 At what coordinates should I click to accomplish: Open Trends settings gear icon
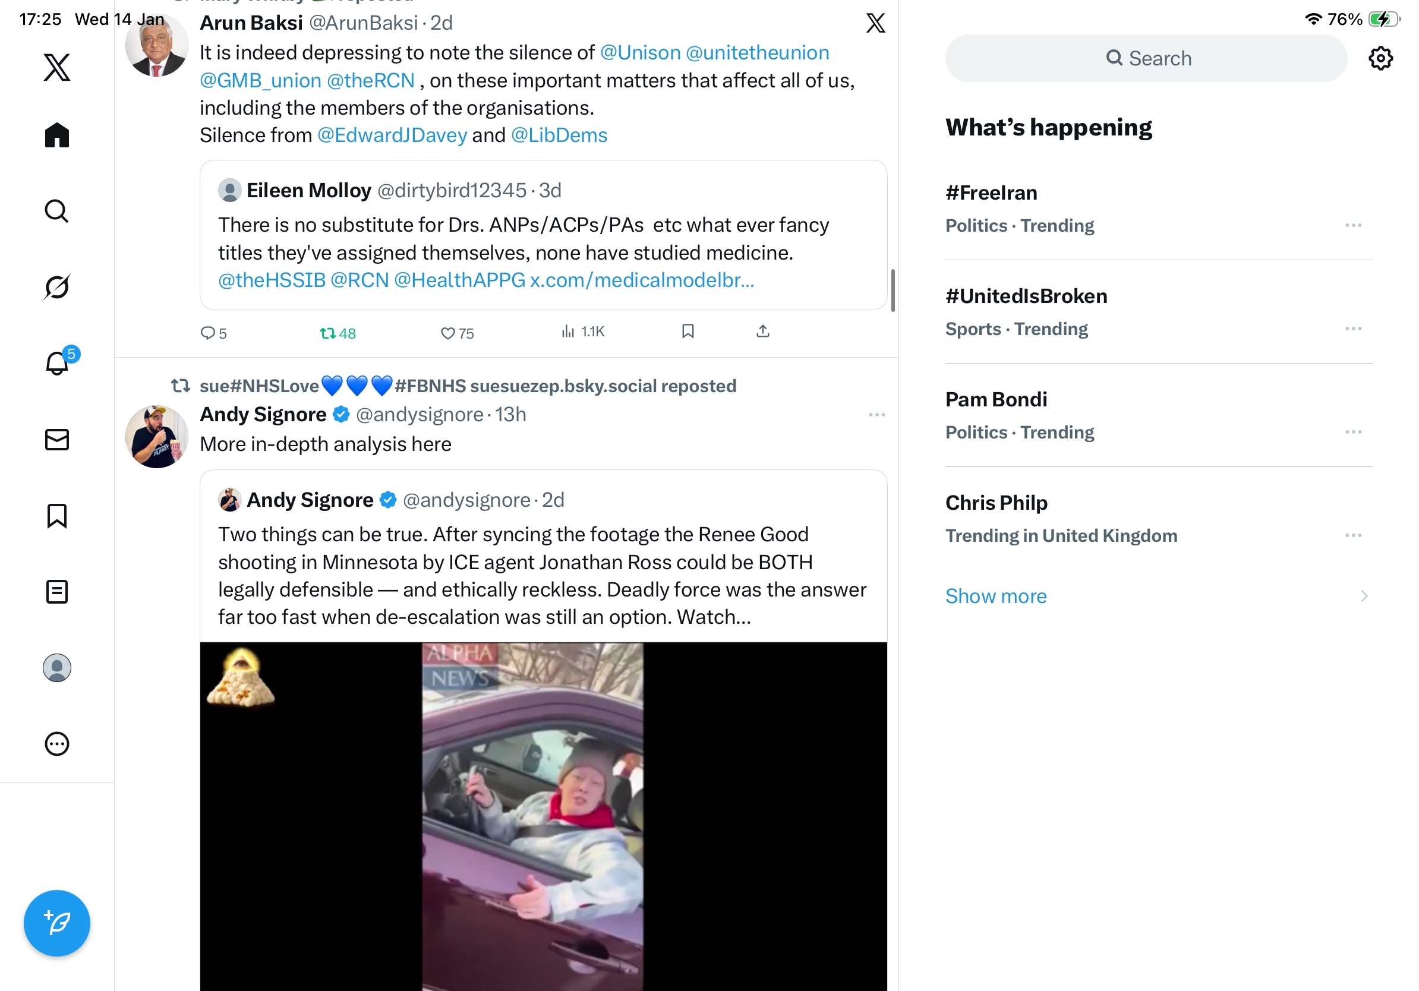(x=1380, y=59)
